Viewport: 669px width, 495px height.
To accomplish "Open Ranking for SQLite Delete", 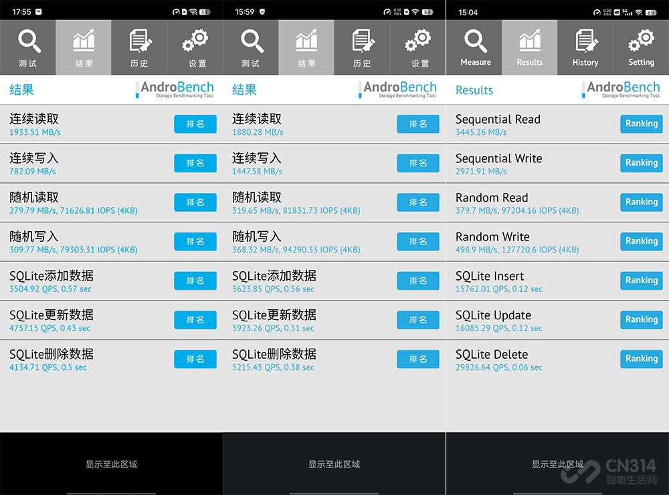I will (641, 359).
